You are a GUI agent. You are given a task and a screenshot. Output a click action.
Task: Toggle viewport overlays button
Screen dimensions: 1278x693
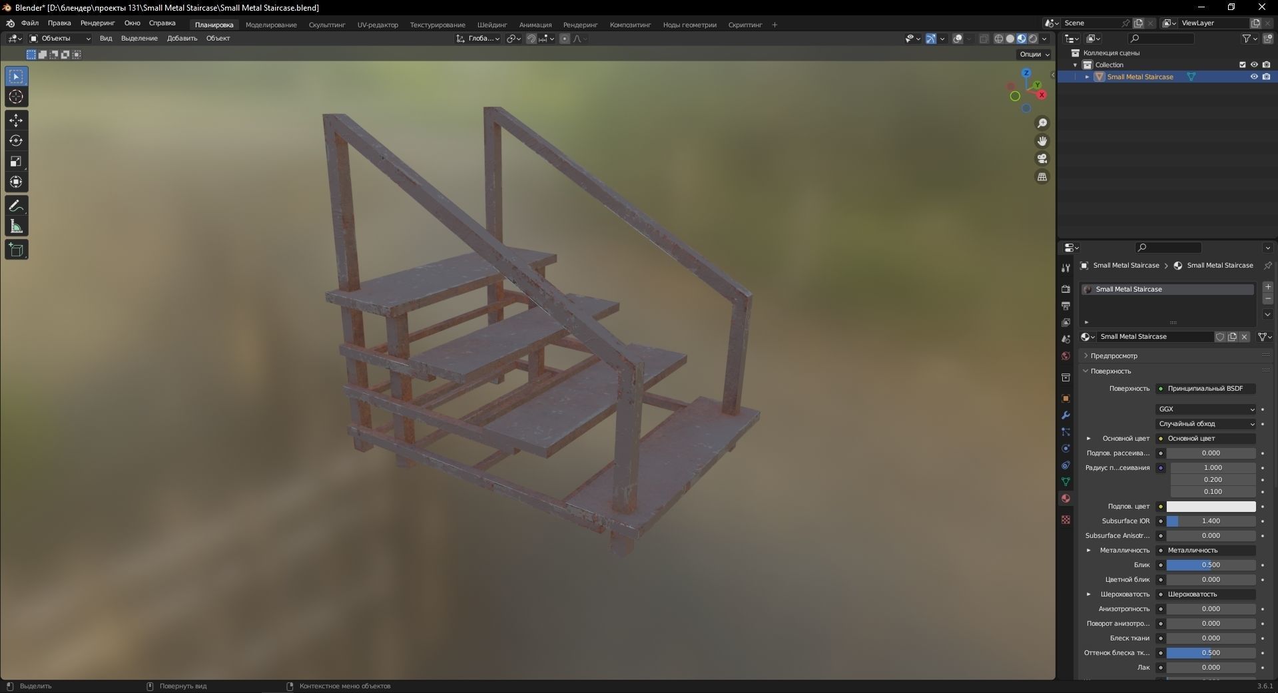click(958, 39)
